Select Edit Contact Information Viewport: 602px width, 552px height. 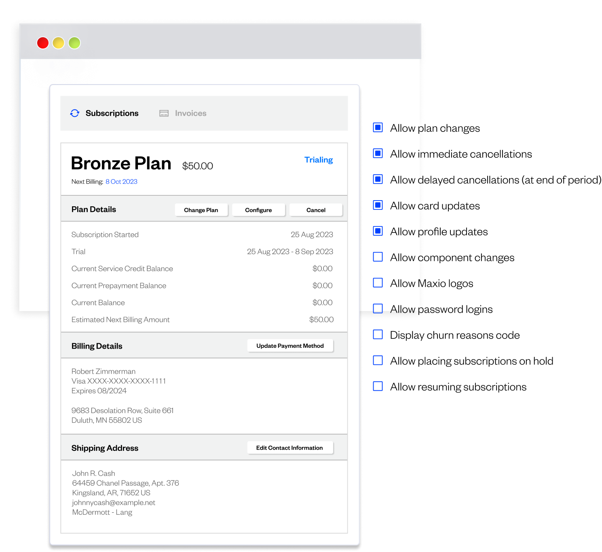click(x=289, y=448)
